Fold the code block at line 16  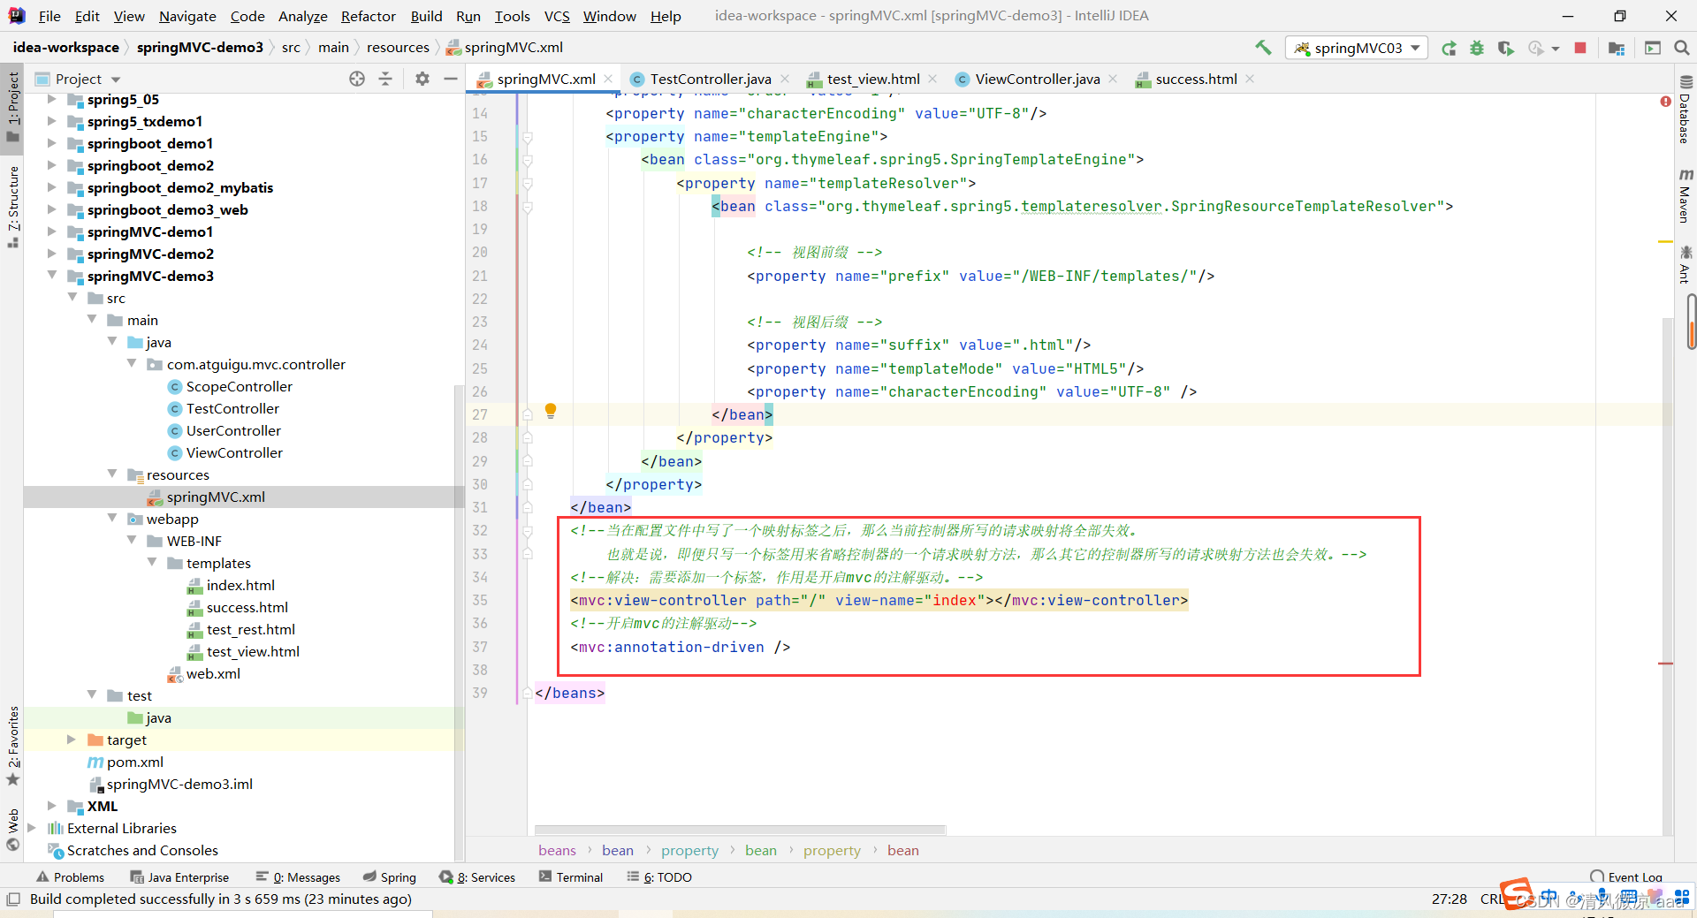pos(528,160)
